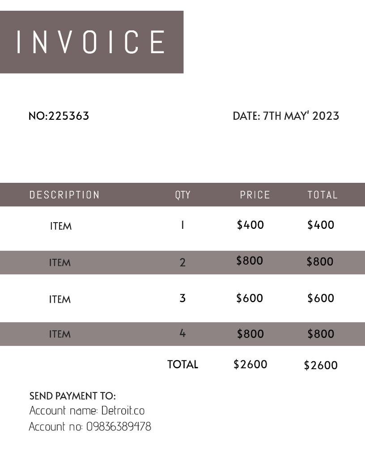365x472 pixels.
Task: Click the PRICE column header
Action: point(255,195)
